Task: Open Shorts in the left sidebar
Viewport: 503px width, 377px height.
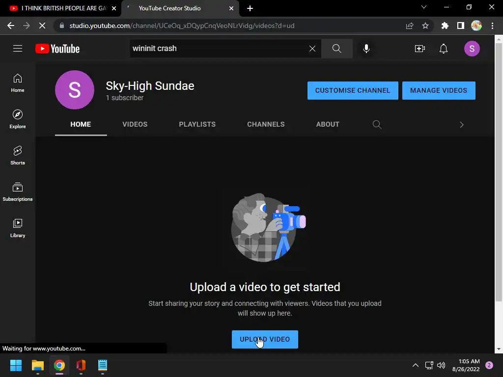Action: tap(18, 156)
